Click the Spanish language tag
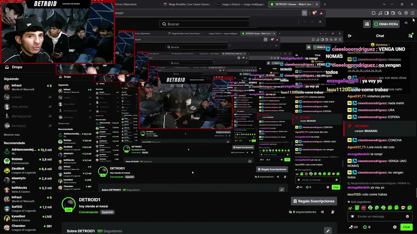This screenshot has width=417, height=234. 107,212
